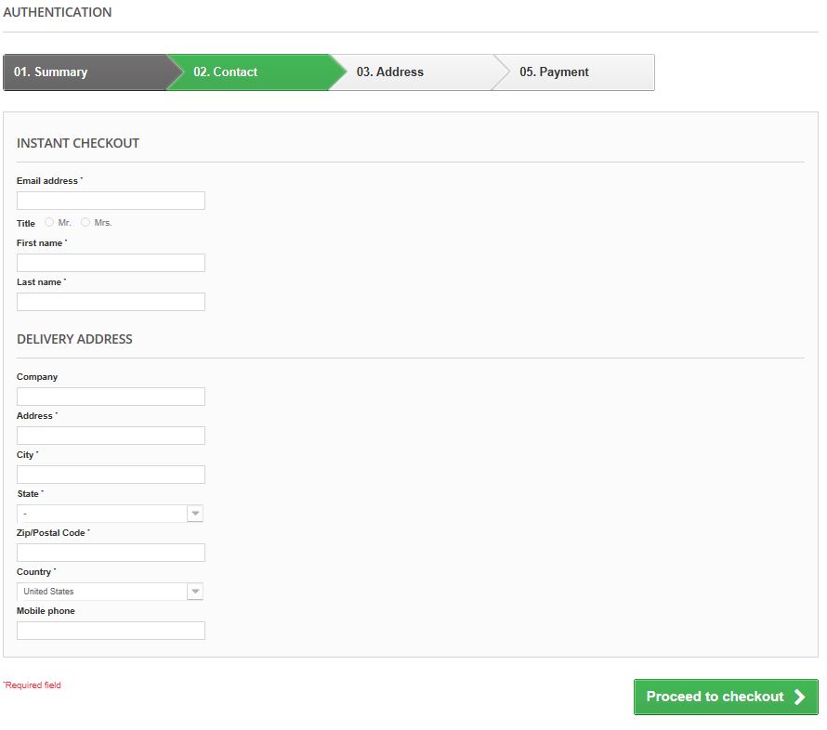827x730 pixels.
Task: Open the State selection dropdown
Action: [111, 514]
